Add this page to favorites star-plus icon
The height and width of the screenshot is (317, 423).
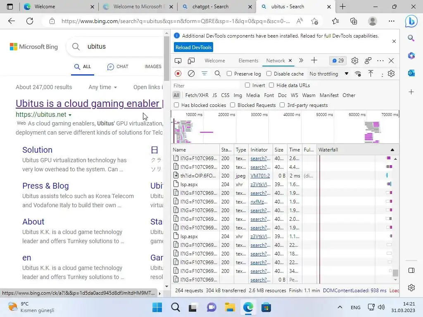[x=314, y=21]
